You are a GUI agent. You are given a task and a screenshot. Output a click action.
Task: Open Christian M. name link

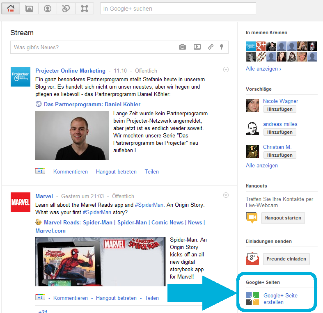point(277,147)
